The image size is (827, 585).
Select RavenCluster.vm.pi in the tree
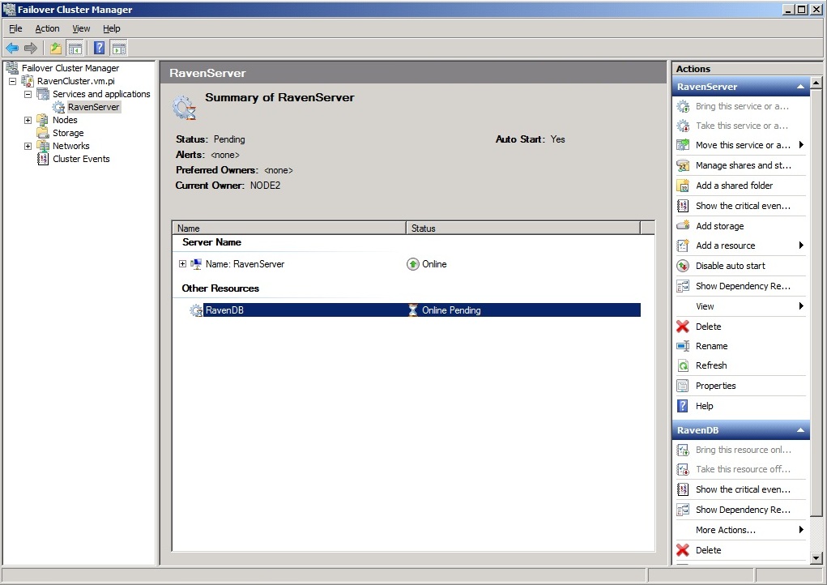(76, 81)
